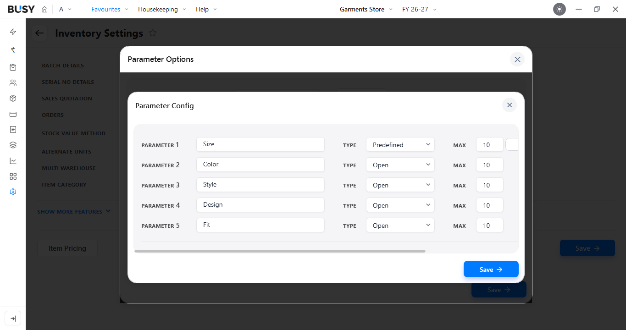Open the Type dropdown for Parameter 5

(x=400, y=225)
